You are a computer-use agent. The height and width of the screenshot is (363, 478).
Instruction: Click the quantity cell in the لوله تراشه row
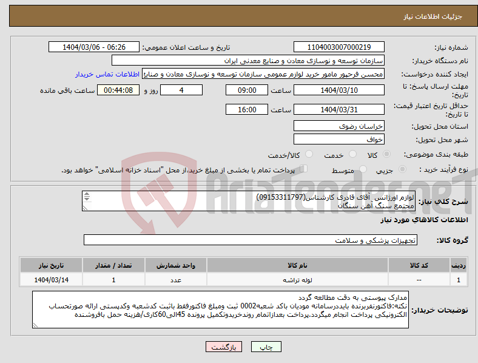point(113,280)
